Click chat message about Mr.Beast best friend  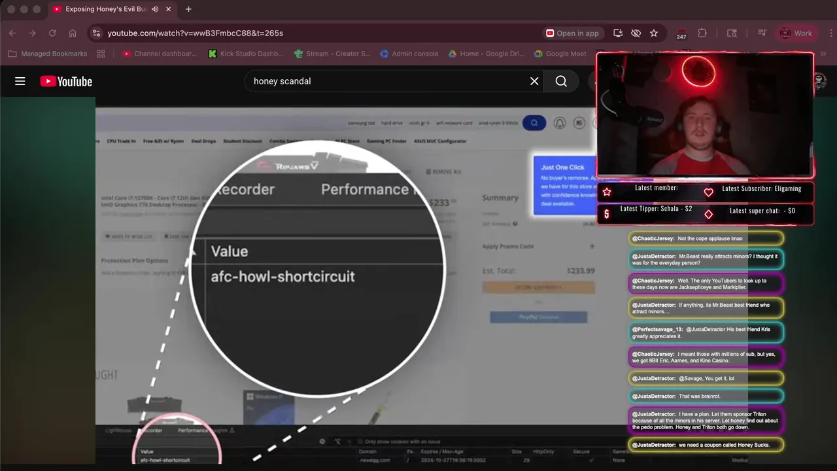[x=706, y=308]
